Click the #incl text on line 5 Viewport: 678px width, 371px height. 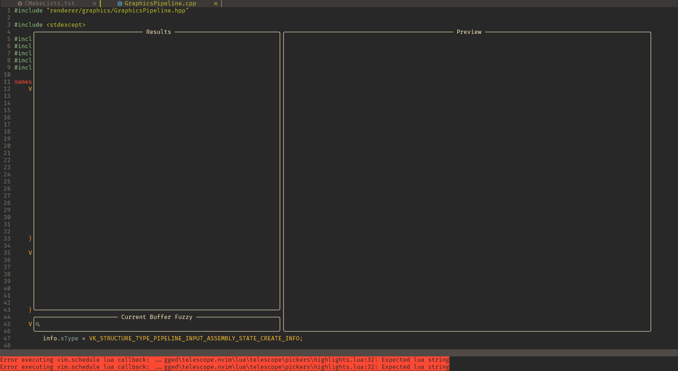(23, 39)
